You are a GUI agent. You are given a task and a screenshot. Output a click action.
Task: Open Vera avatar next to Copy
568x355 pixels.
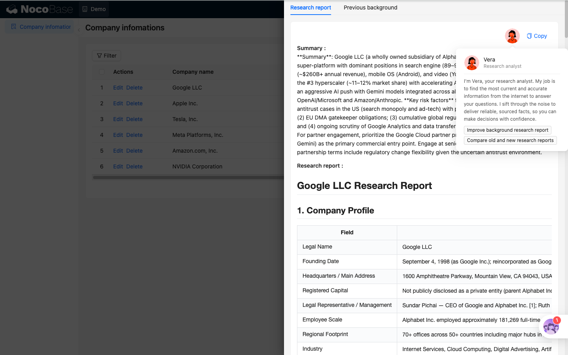click(x=512, y=36)
